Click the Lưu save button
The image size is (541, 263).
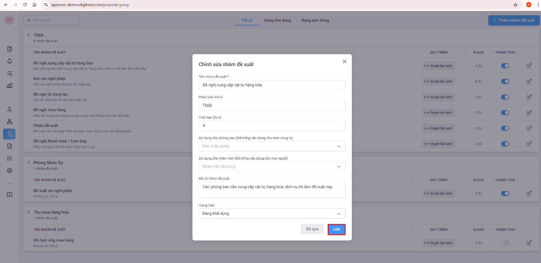336,229
